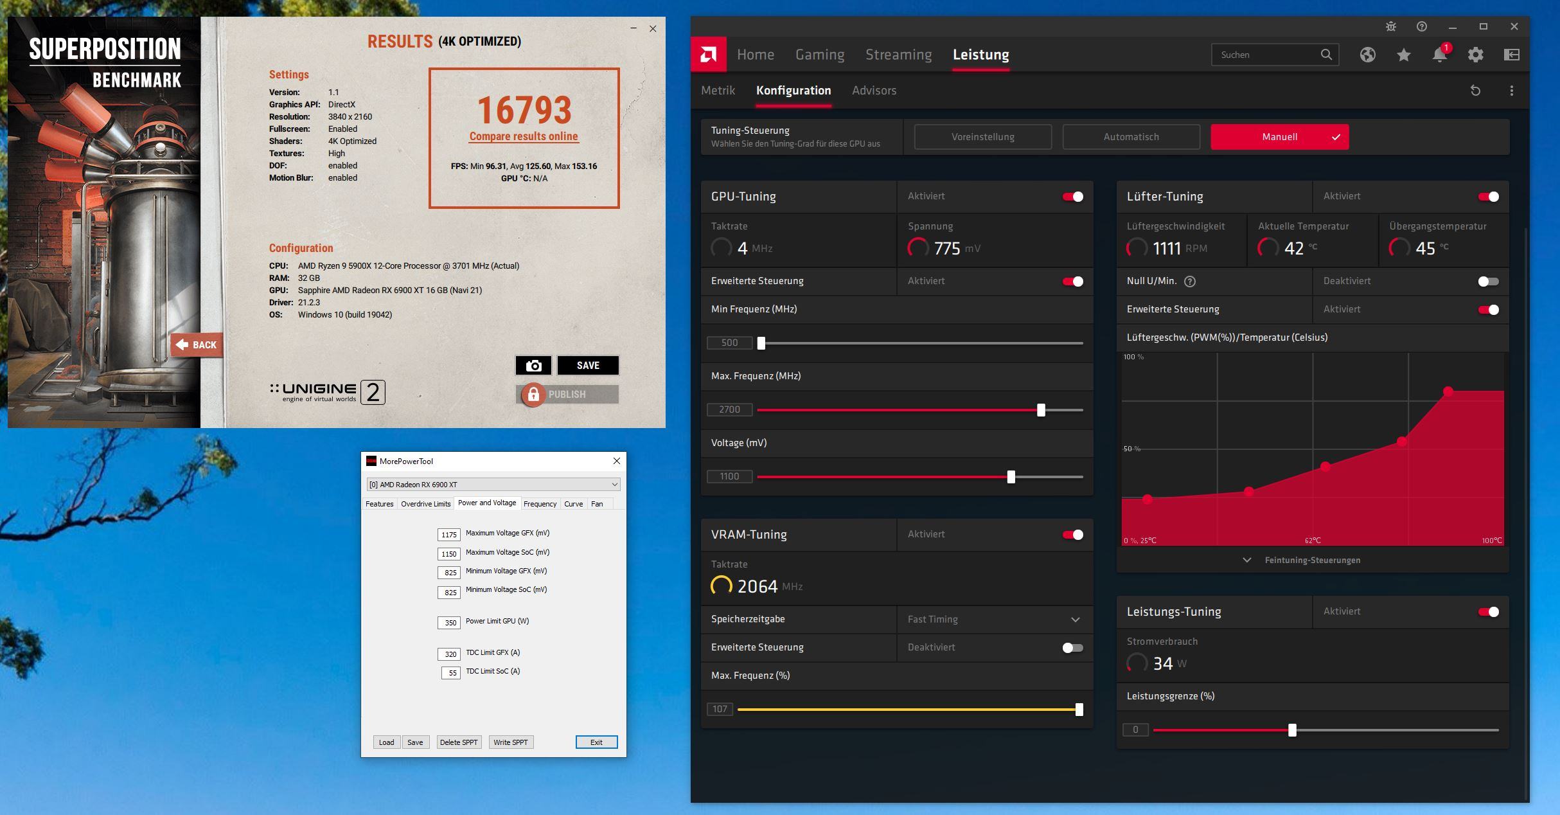Open the help question mark icon

point(1422,26)
